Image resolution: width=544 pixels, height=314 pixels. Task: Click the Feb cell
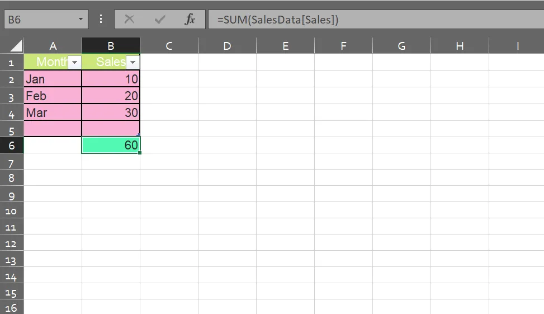[x=53, y=96]
